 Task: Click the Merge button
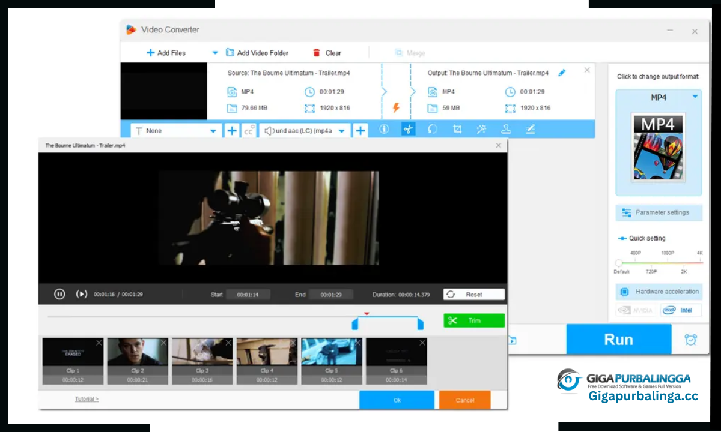pyautogui.click(x=410, y=53)
